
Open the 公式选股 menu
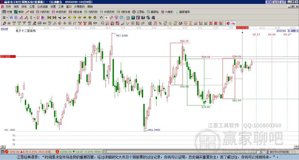pos(43,7)
